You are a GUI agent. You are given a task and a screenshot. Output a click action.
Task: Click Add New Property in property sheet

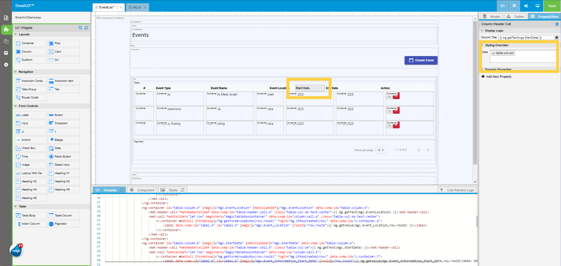[496, 76]
